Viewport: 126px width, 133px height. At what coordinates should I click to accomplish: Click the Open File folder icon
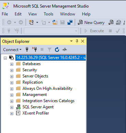[x=55, y=22]
